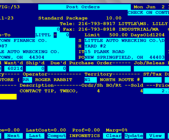Choose the Update button
169x140 pixels.
tap(134, 136)
